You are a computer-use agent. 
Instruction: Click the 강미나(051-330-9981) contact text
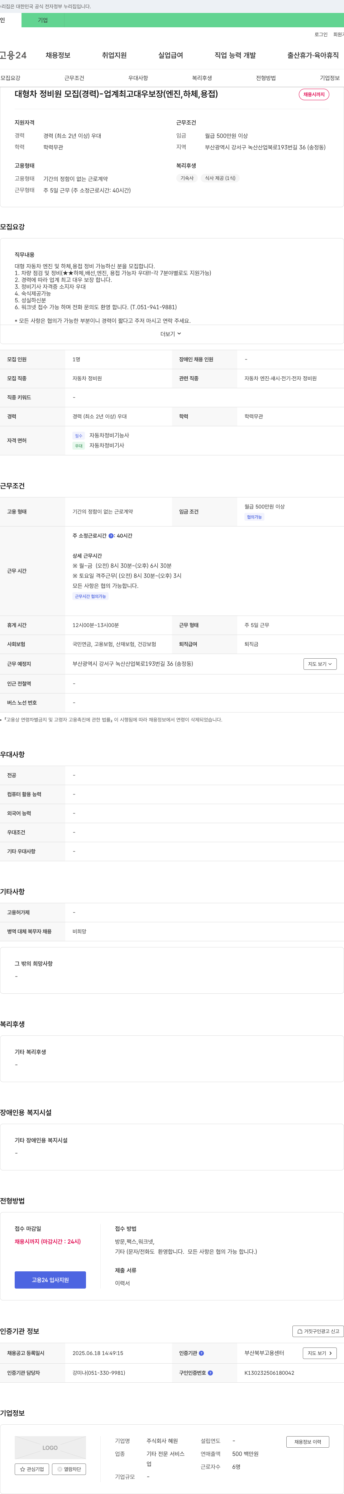click(99, 1373)
